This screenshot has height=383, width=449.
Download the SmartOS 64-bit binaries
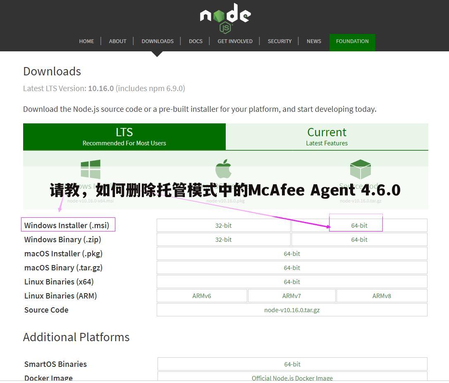(292, 364)
